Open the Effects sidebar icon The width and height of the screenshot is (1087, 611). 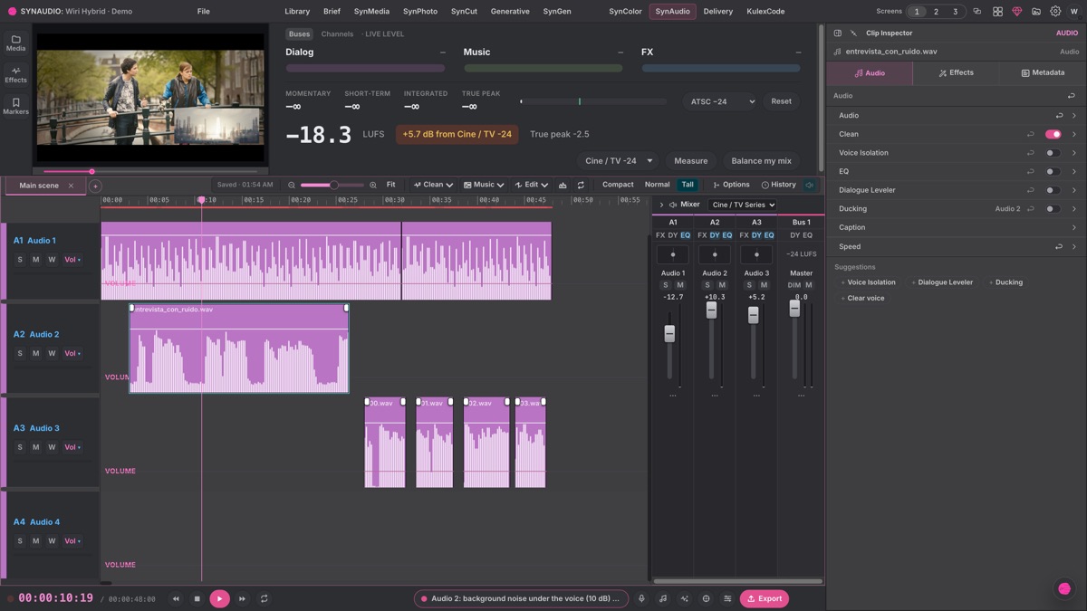point(15,74)
